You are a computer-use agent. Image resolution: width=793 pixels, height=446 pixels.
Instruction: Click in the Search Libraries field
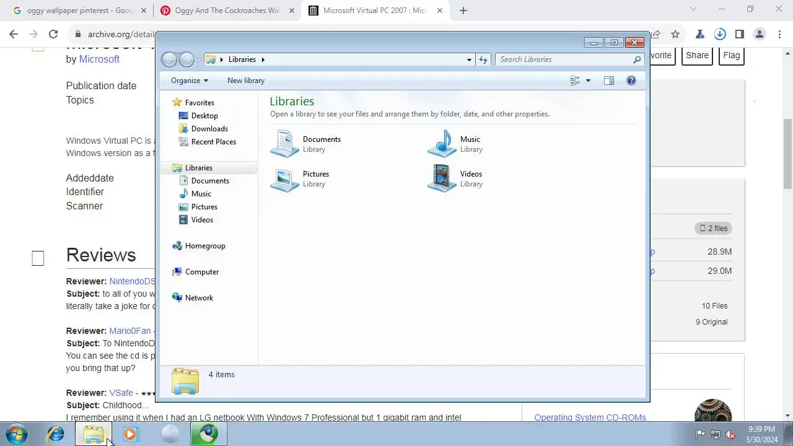click(x=563, y=59)
